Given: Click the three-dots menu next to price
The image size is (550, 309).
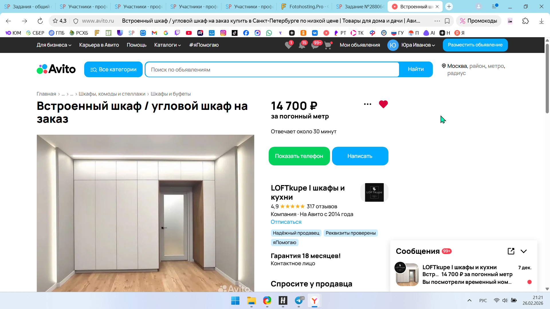Looking at the screenshot, I should pyautogui.click(x=368, y=104).
